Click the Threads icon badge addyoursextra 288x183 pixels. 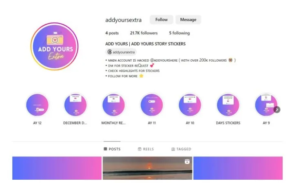click(x=121, y=52)
